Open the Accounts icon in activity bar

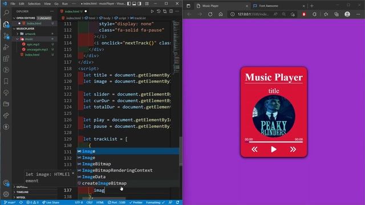(6, 183)
